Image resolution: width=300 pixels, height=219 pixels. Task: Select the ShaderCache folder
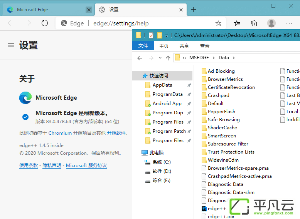pyautogui.click(x=219, y=127)
